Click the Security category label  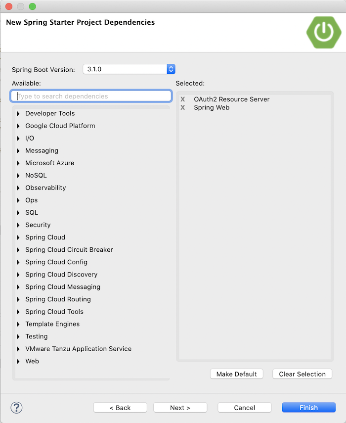pos(38,225)
